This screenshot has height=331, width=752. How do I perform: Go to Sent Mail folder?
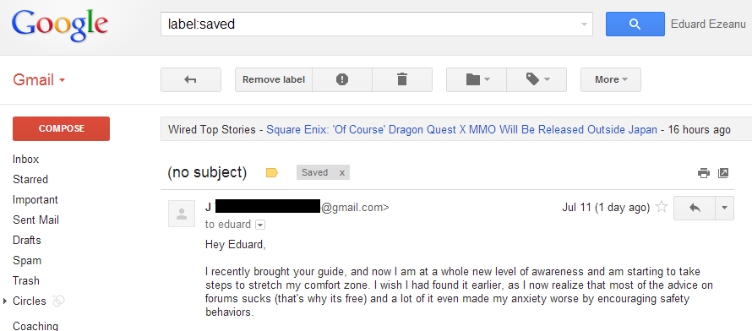click(x=36, y=220)
